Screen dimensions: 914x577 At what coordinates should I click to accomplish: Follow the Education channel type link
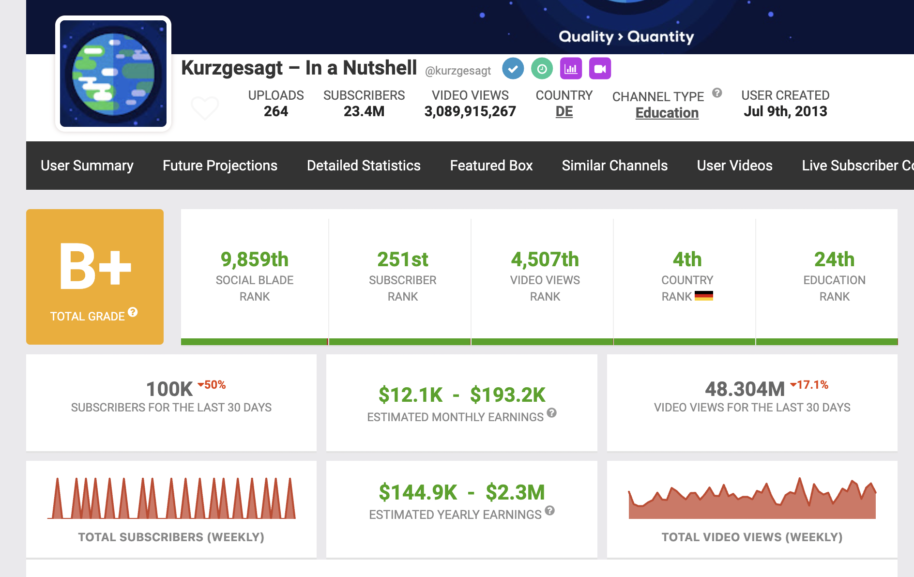(667, 113)
